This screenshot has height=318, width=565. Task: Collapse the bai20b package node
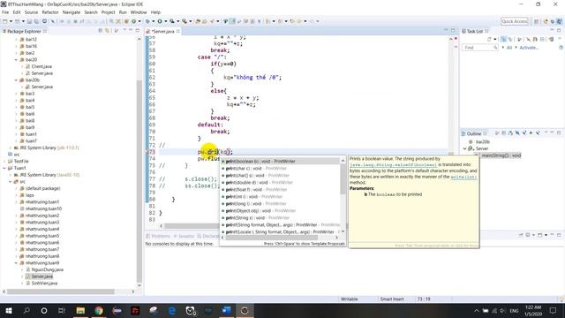coord(16,80)
